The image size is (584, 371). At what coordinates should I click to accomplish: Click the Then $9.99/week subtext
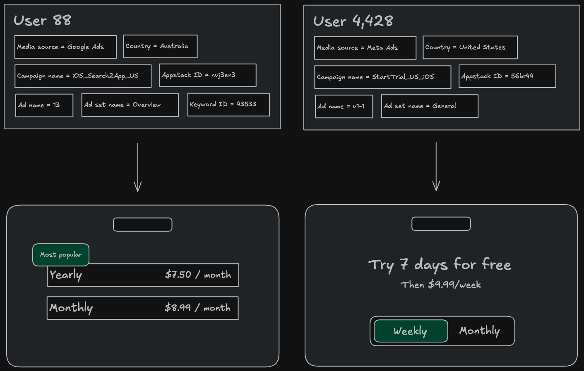click(441, 285)
